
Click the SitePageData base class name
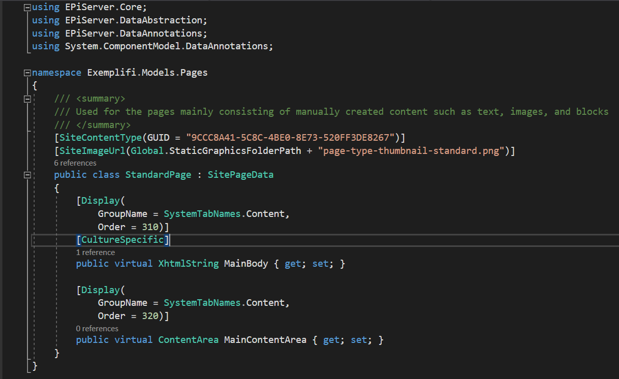coord(239,174)
